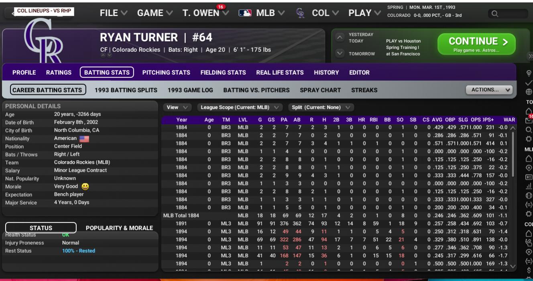Open the PLAY menu dropdown

tap(364, 13)
